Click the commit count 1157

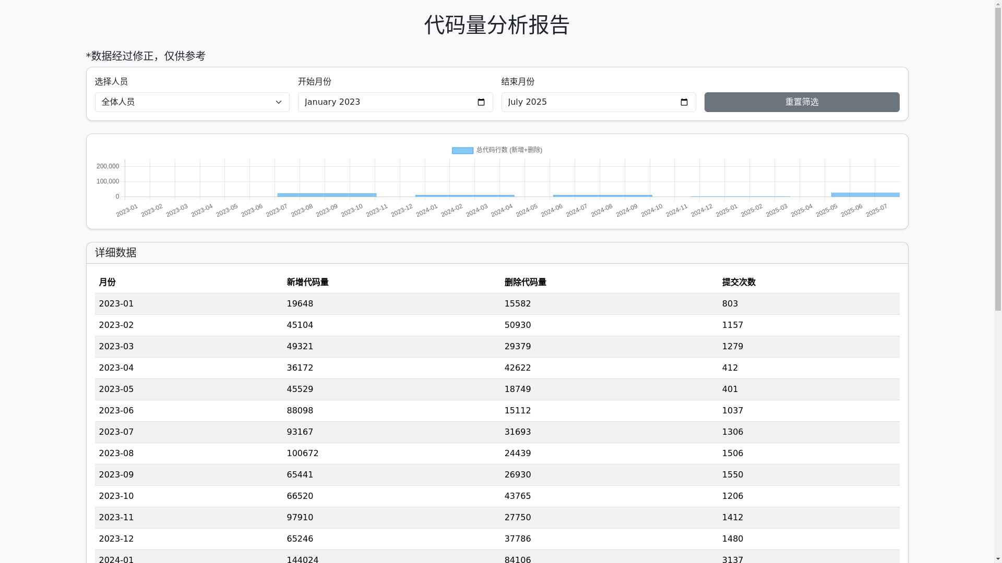tap(732, 325)
